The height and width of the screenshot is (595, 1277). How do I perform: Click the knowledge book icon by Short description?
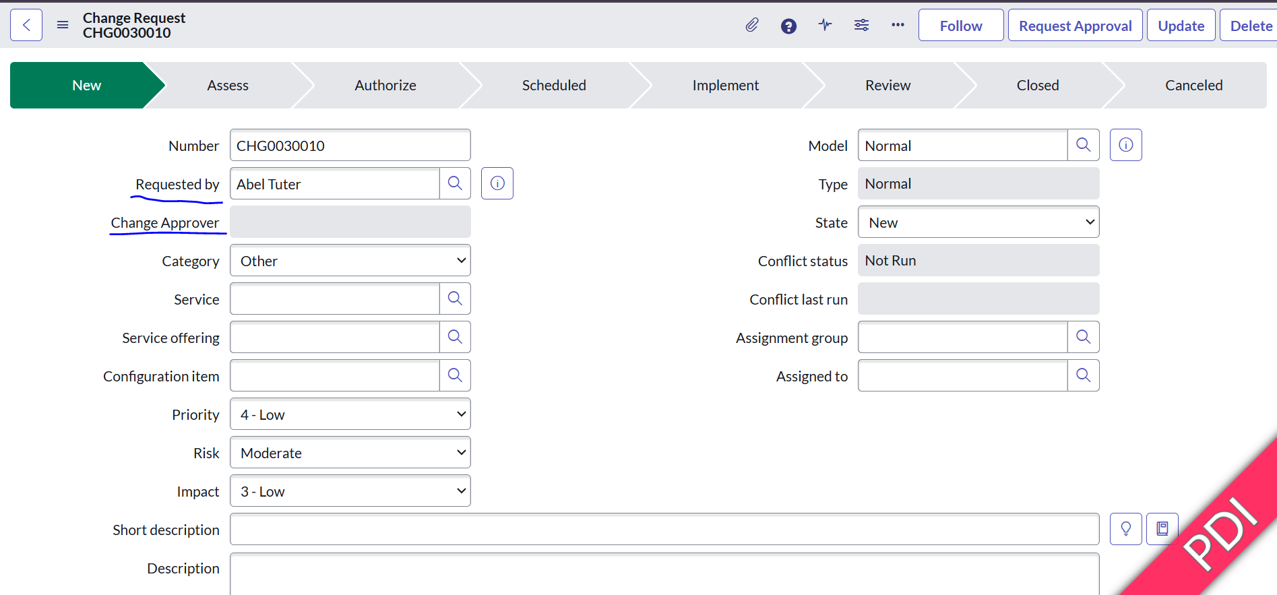click(x=1162, y=529)
